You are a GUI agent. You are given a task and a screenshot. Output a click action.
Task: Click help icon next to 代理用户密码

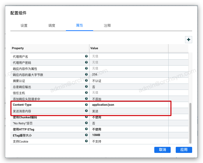pos(86,62)
